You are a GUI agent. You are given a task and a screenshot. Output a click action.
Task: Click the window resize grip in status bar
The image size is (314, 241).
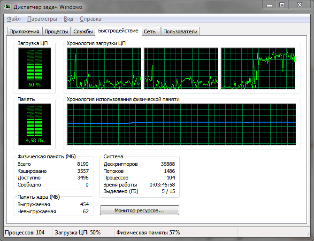pyautogui.click(x=307, y=234)
